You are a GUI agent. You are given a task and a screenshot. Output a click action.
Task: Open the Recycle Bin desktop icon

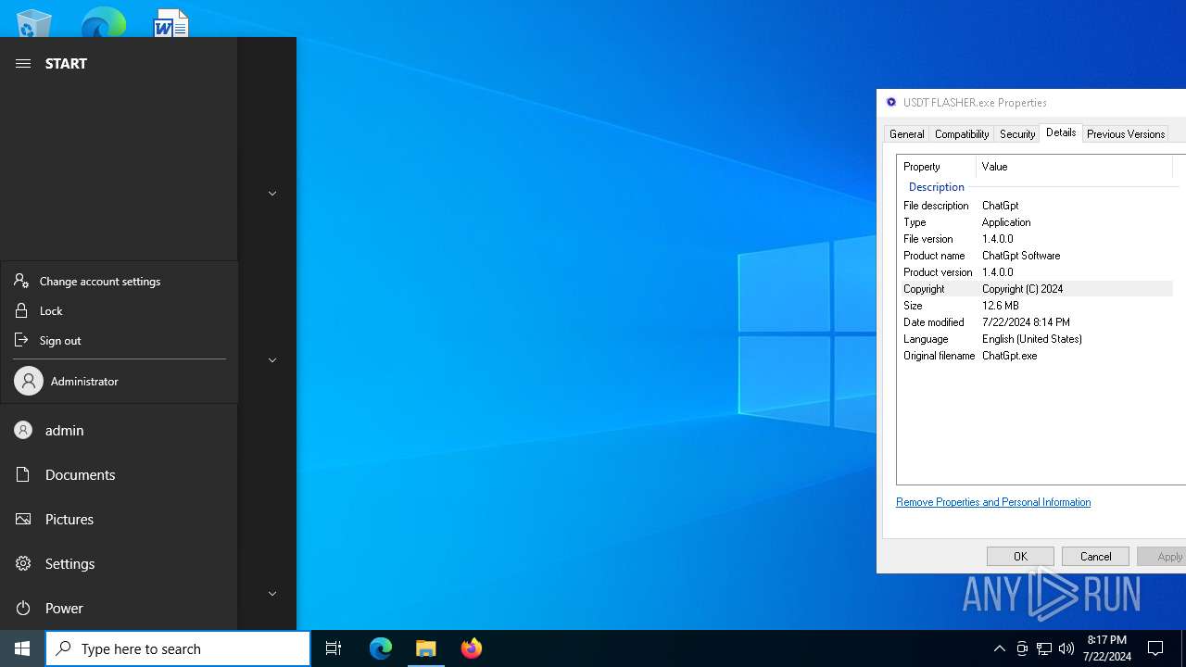point(34,23)
